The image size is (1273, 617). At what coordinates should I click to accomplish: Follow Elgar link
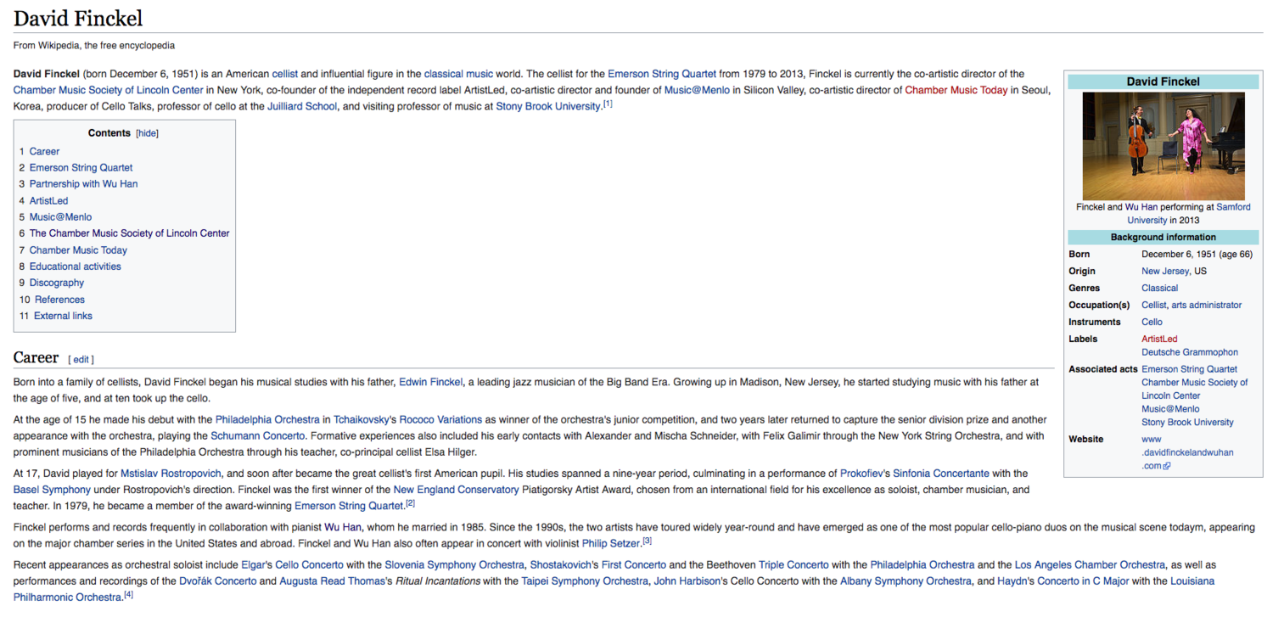pos(257,564)
